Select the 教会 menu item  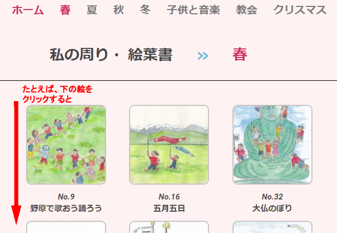click(246, 10)
